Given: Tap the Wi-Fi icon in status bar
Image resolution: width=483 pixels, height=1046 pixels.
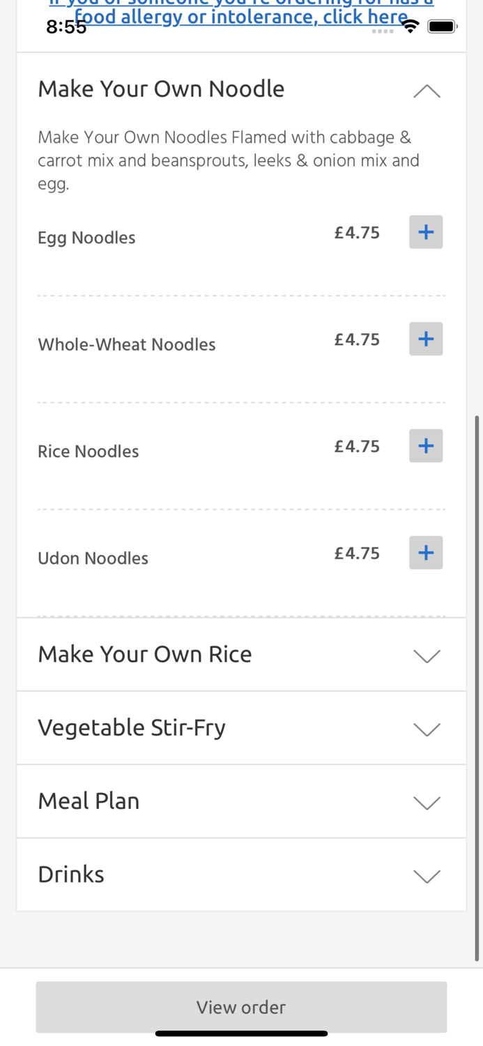Looking at the screenshot, I should pyautogui.click(x=411, y=26).
